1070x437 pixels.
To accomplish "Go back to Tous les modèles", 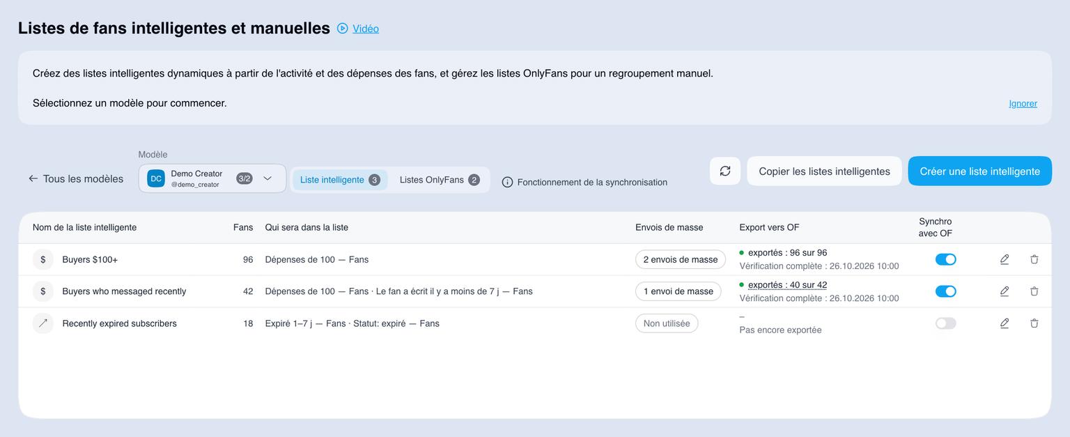I will [x=75, y=178].
